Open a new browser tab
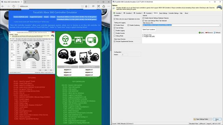Viewport: 223px width, 125px height. pyautogui.click(x=25, y=2)
